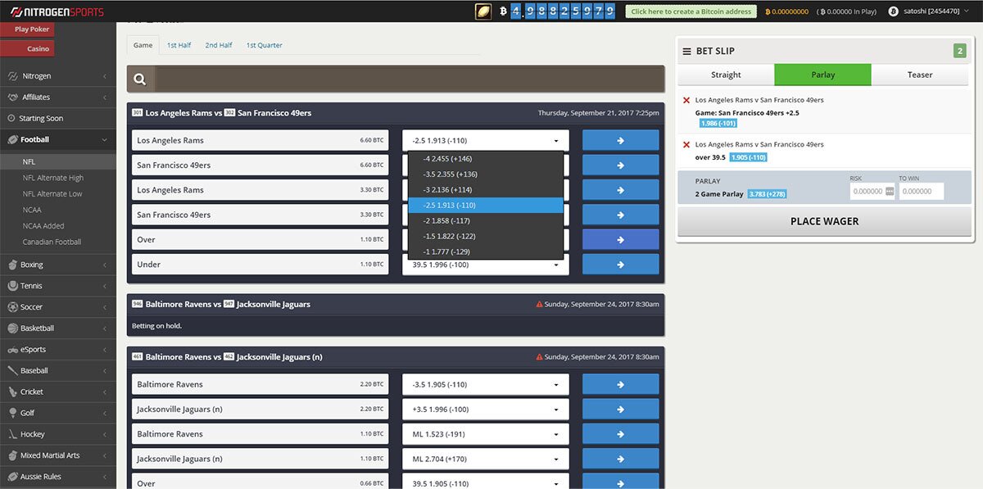
Task: Select the Tennis ball icon in sidebar
Action: 13,286
